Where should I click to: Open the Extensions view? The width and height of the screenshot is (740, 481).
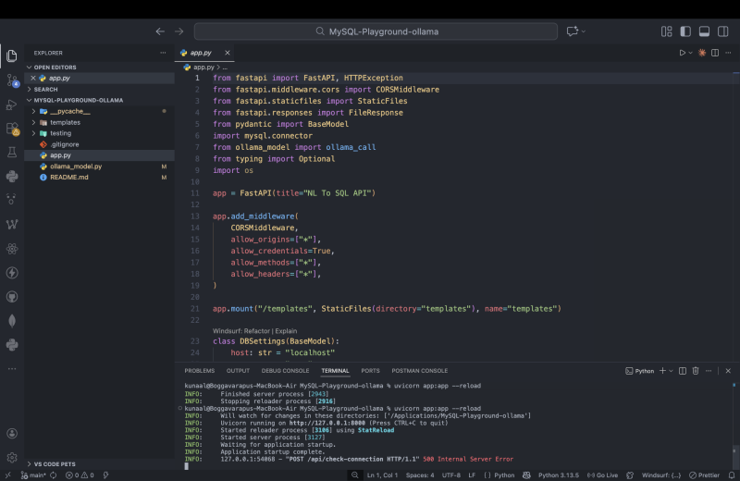pos(12,128)
